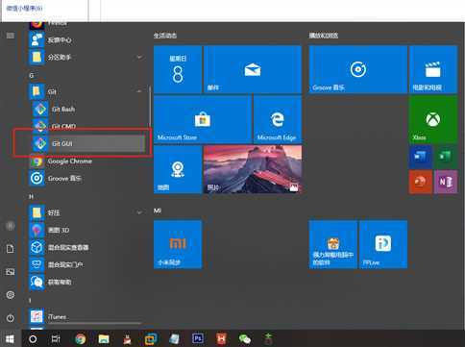Viewport: 465px width, 347px height.
Task: Switch to Photoshop on the taskbar
Action: (198, 338)
